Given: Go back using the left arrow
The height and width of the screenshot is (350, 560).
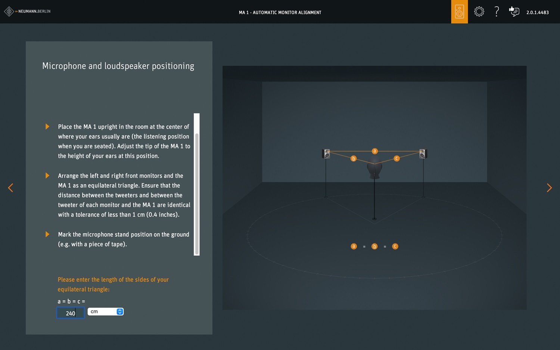Looking at the screenshot, I should (10, 188).
